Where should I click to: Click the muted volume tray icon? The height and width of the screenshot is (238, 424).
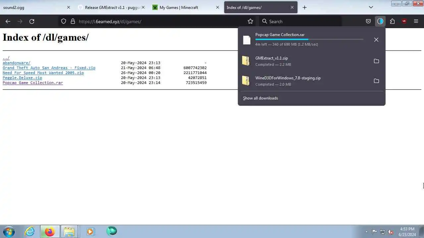(391, 232)
